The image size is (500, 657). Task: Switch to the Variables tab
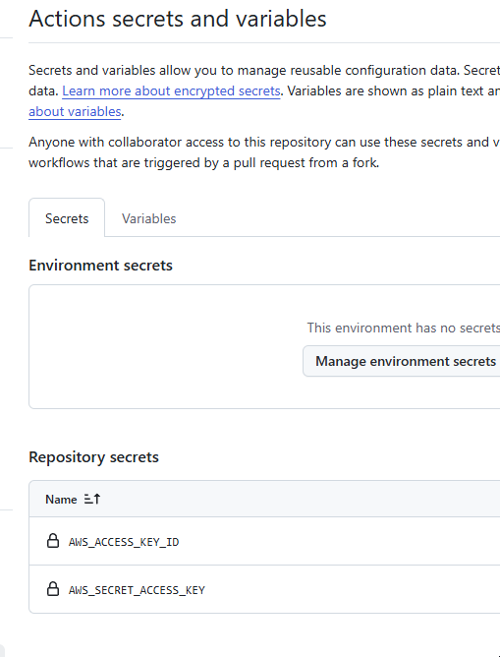[149, 218]
